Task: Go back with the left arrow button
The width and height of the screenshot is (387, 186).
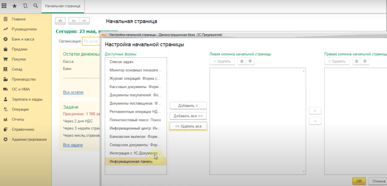Action: (74, 21)
